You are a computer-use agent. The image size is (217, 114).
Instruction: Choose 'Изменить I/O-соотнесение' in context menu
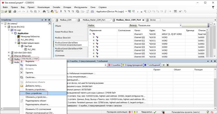click(x=38, y=109)
